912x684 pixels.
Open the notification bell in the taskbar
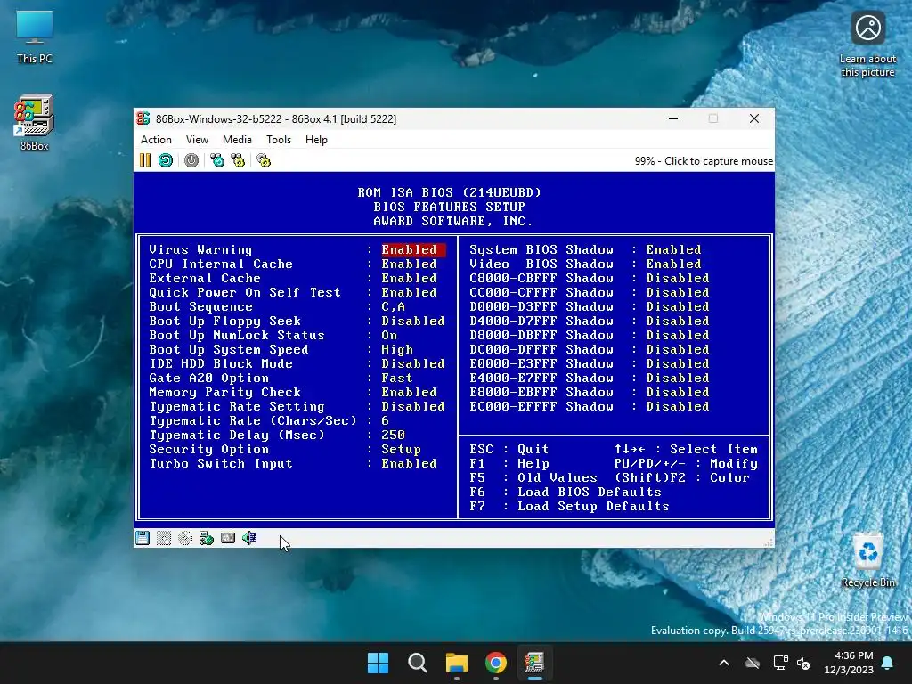pos(888,663)
